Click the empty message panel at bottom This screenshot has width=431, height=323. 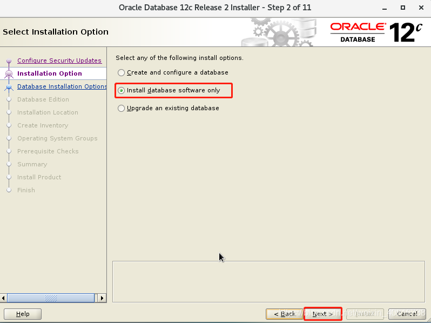coord(268,282)
